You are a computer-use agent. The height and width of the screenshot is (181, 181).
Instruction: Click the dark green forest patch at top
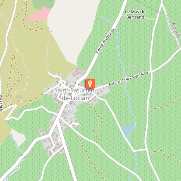[43, 4]
